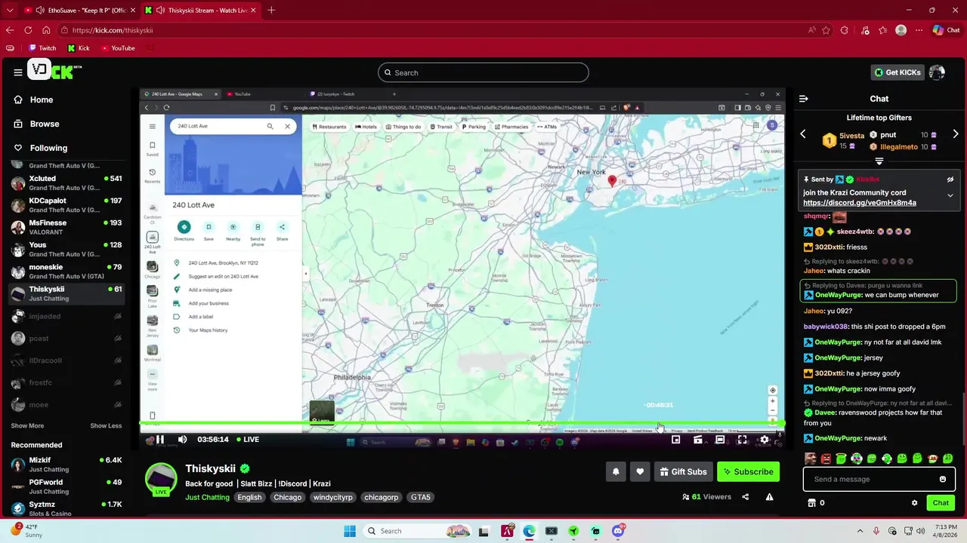Open Discord from the taskbar
967x543 pixels.
(x=618, y=531)
